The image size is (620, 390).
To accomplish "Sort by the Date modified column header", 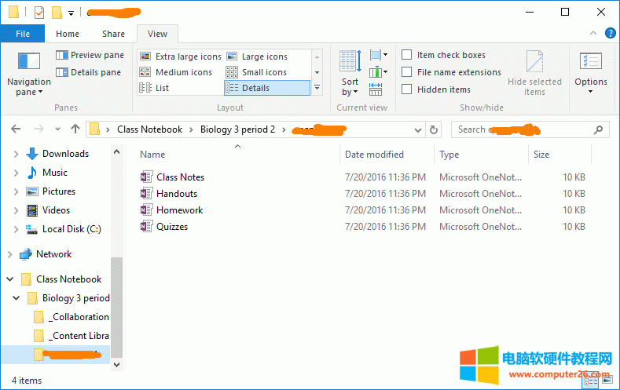I will click(x=374, y=155).
